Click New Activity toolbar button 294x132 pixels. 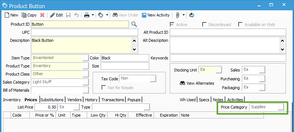pos(155,15)
